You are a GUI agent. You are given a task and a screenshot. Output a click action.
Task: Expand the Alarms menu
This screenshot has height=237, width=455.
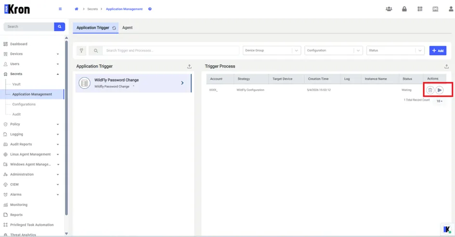tap(32, 195)
